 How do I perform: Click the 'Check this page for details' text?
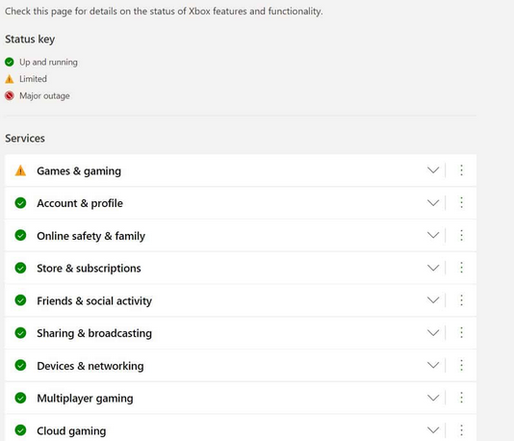tap(164, 12)
